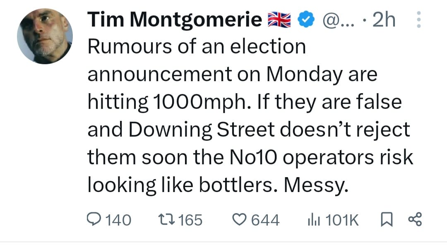Click the share icon
Viewport: 447px width, 245px height.
415,220
